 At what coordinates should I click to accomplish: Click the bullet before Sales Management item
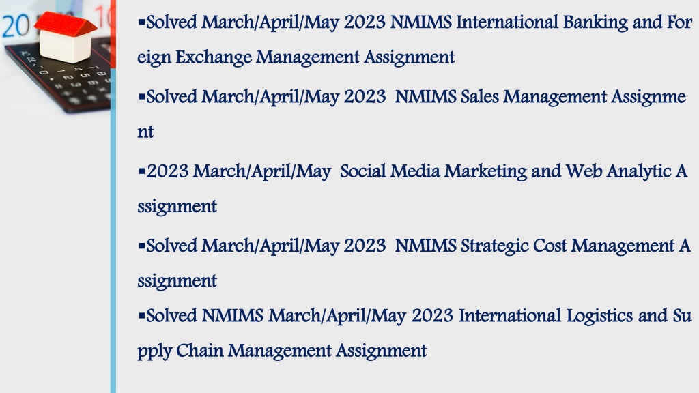(142, 96)
